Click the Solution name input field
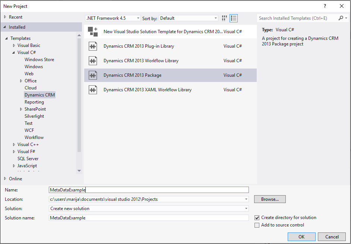This screenshot has height=244, width=351. coord(149,218)
